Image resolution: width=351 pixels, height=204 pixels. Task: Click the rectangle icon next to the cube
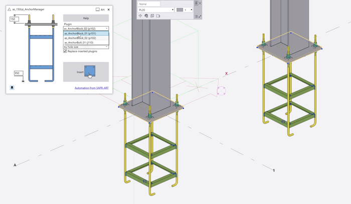pos(158,16)
